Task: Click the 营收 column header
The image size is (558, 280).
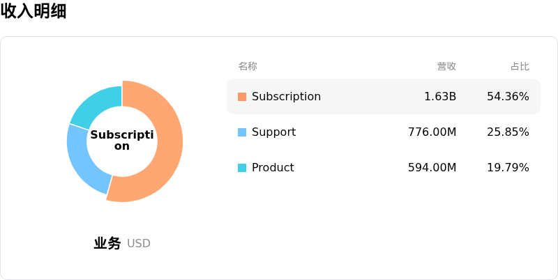Action: point(446,66)
